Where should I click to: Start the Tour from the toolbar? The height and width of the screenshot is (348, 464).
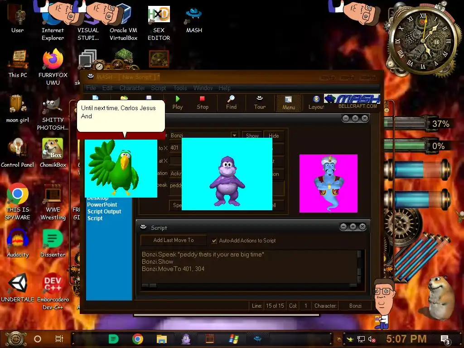260,103
